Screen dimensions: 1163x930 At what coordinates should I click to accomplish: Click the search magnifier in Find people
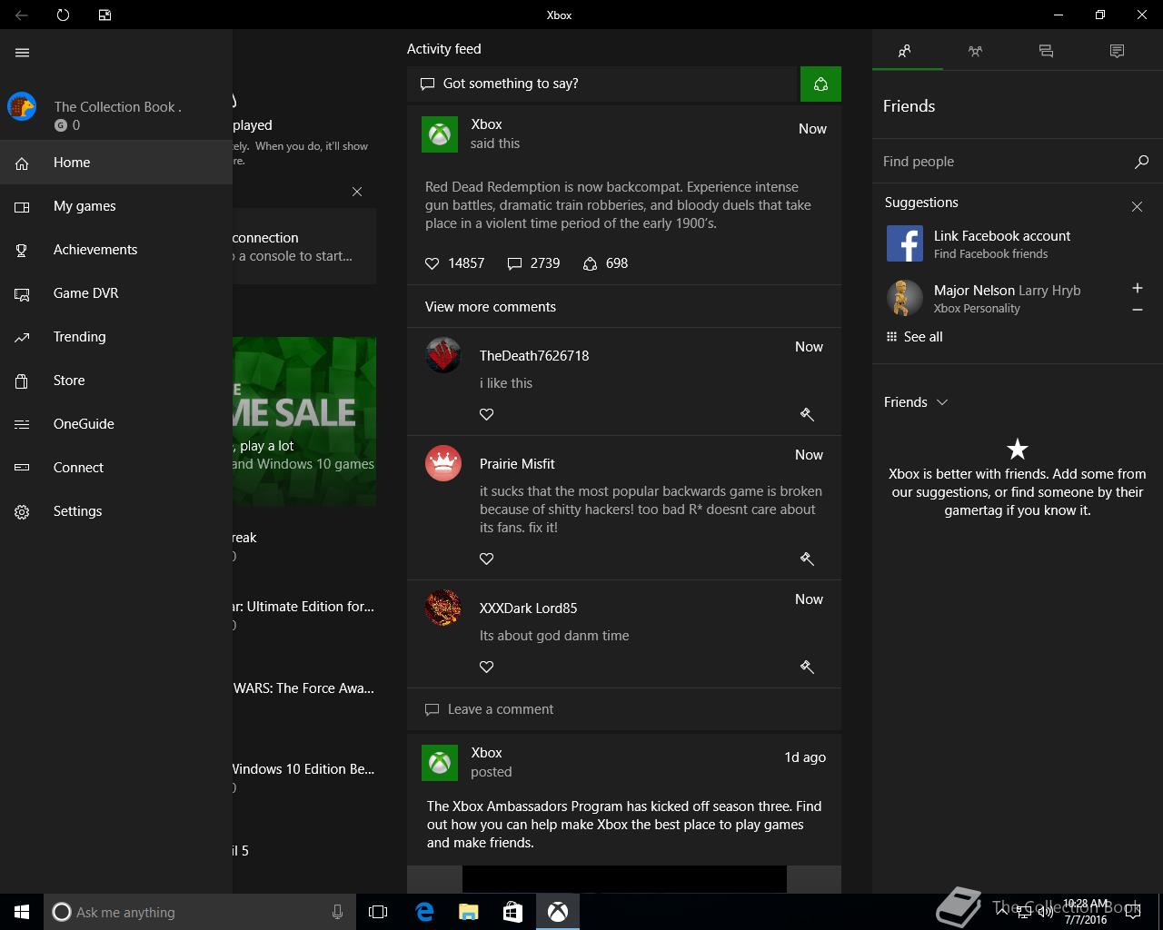point(1141,162)
